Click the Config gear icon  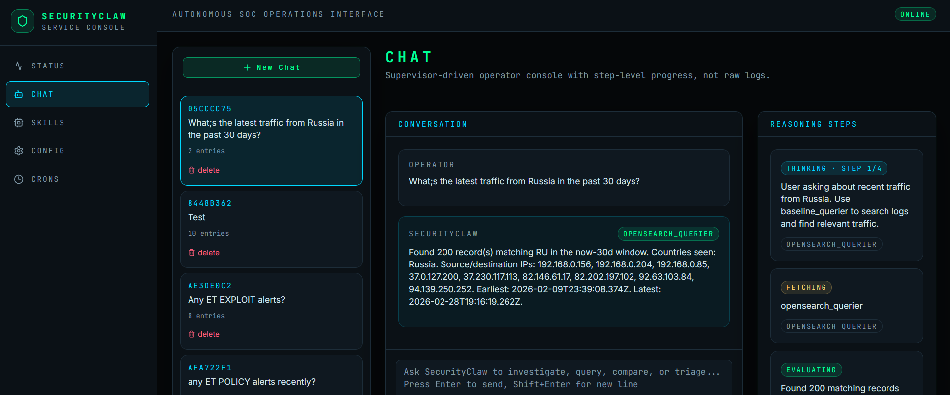18,150
